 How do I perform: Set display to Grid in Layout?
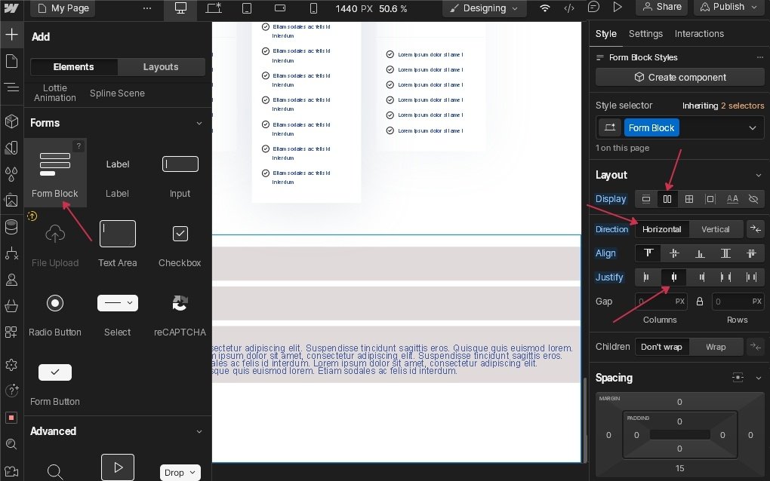pos(688,199)
